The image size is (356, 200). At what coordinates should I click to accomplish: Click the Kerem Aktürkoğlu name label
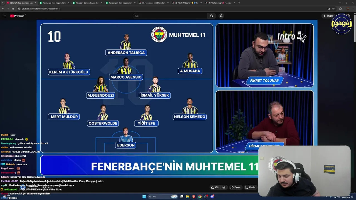click(69, 72)
